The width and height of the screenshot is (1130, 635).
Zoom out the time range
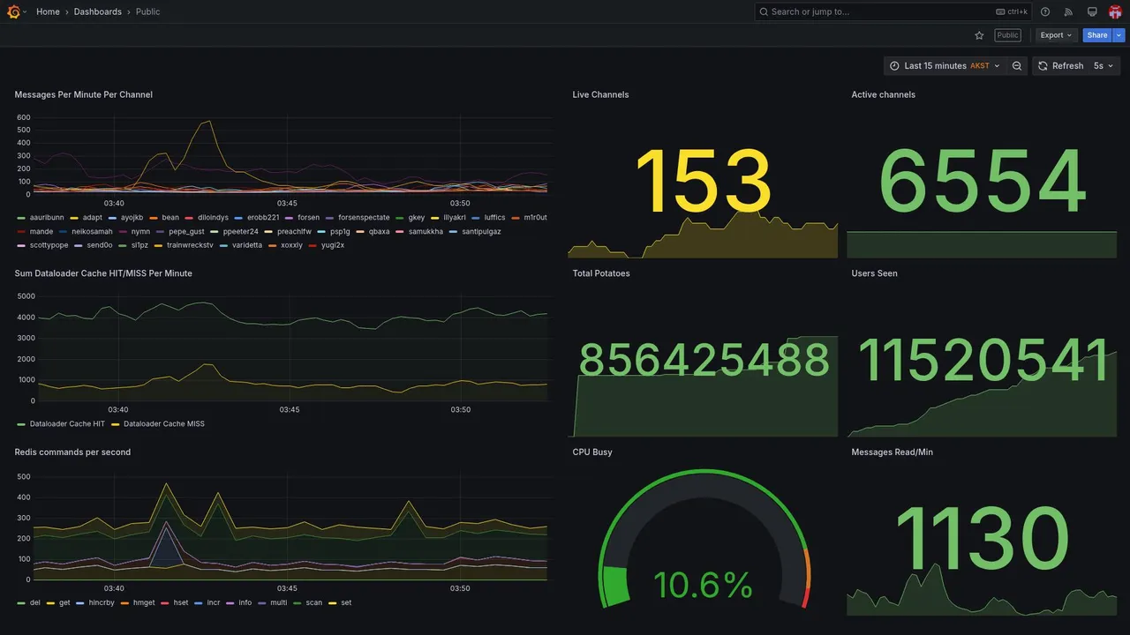1017,66
